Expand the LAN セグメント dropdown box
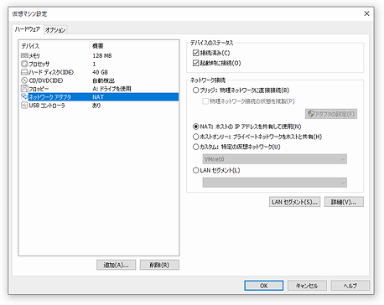The image size is (384, 305). (x=275, y=183)
